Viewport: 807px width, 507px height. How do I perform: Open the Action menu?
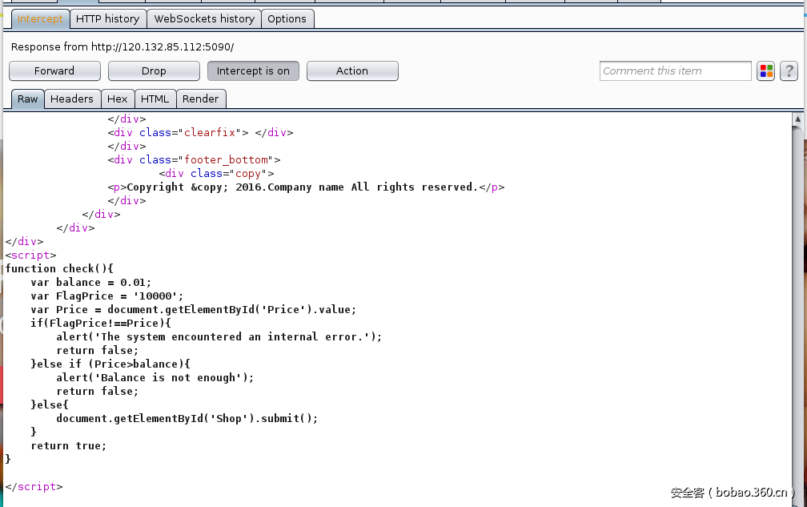pos(352,70)
